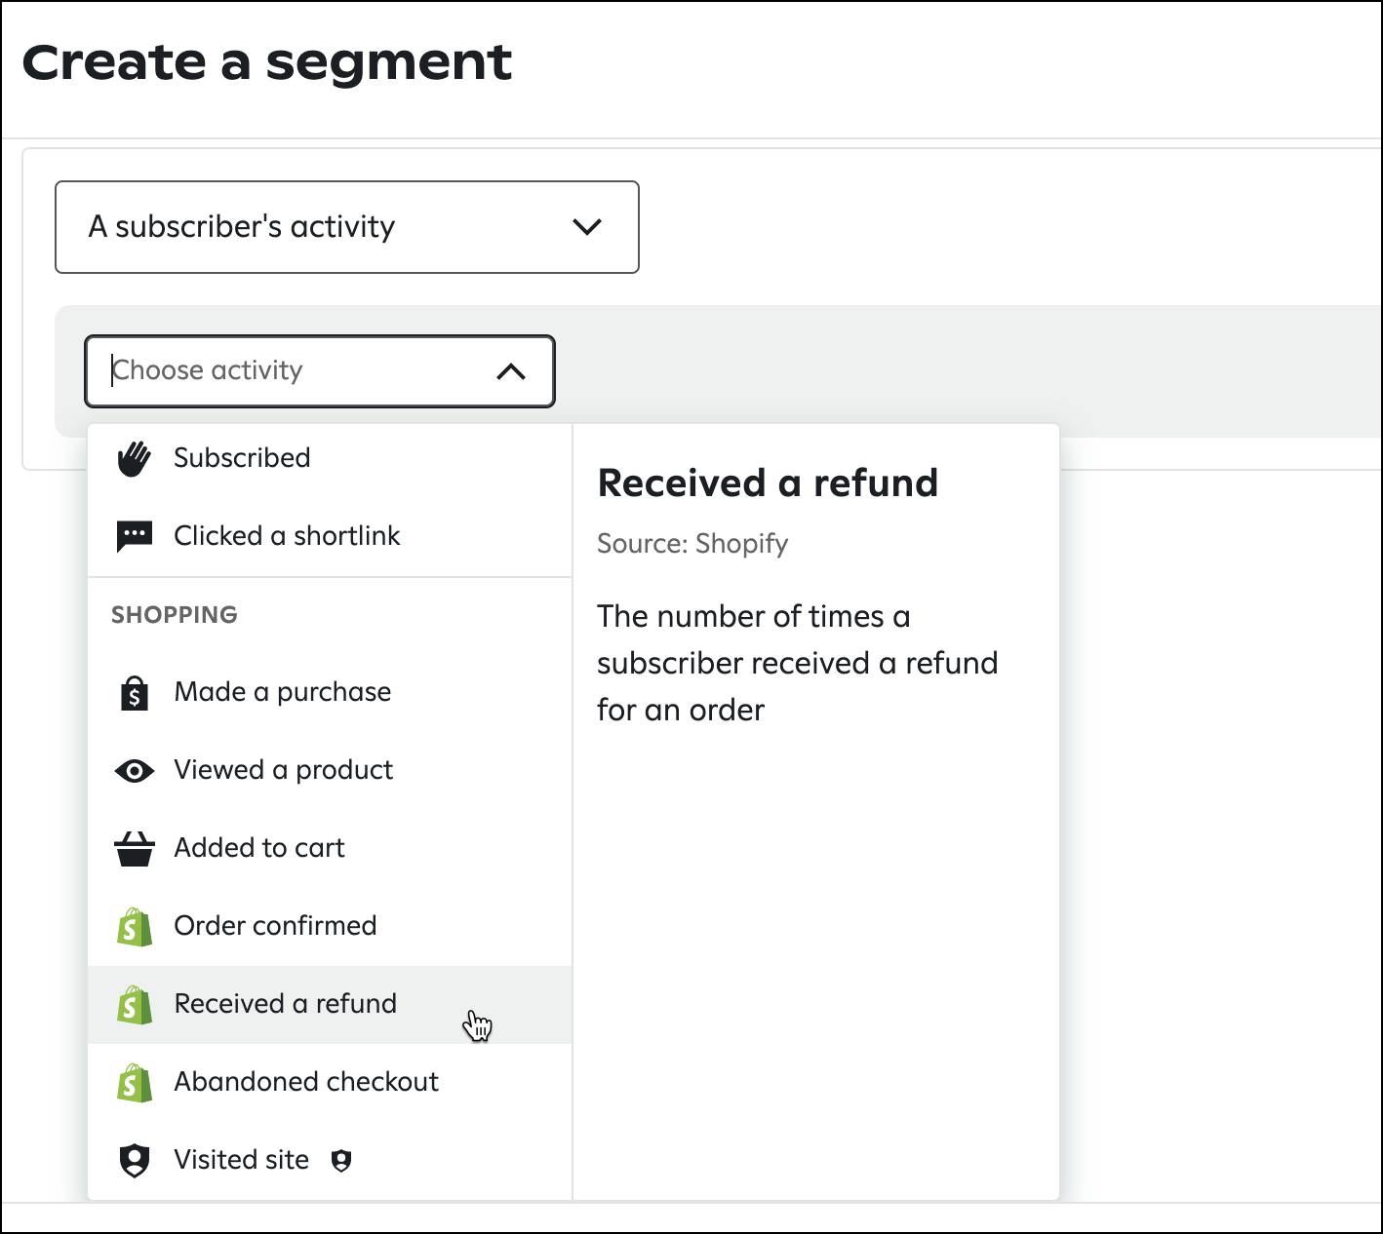This screenshot has width=1383, height=1234.
Task: Pick "Abandoned checkout" from the shopping options
Action: point(305,1082)
